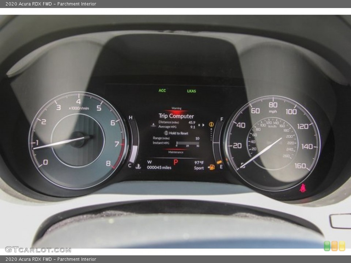
Task: Tap the red P gear indicator
Action: coord(176,162)
